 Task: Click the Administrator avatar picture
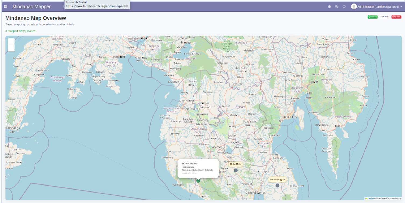click(x=354, y=6)
